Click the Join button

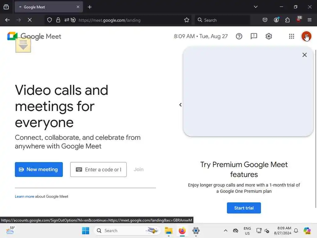pyautogui.click(x=139, y=170)
